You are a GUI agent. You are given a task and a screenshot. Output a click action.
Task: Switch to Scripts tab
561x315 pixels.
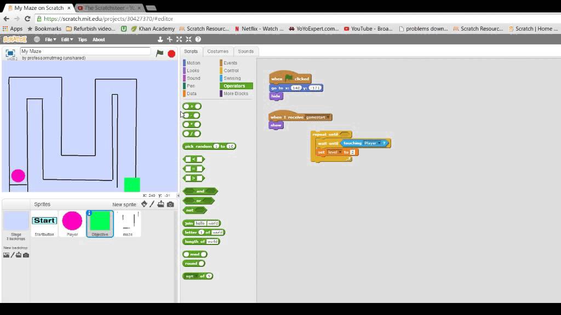[x=191, y=51]
